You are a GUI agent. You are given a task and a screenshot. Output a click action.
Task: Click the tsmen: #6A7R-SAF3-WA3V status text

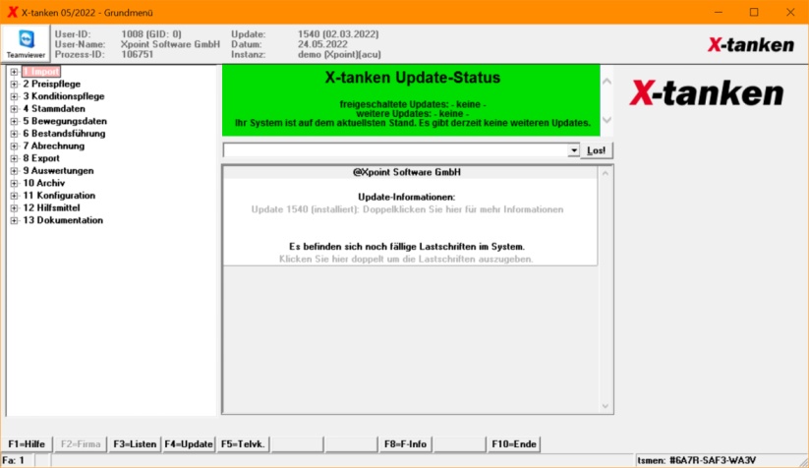tap(696, 460)
